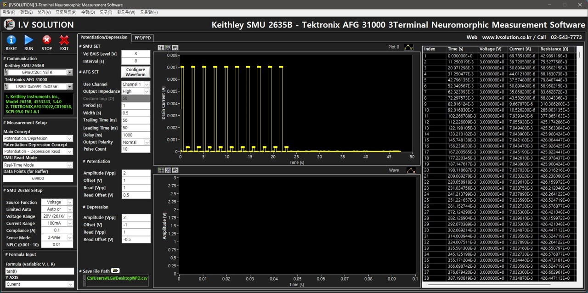
Task: Click the Potentiation Amplitude [Vpp] field
Action: 136,173
